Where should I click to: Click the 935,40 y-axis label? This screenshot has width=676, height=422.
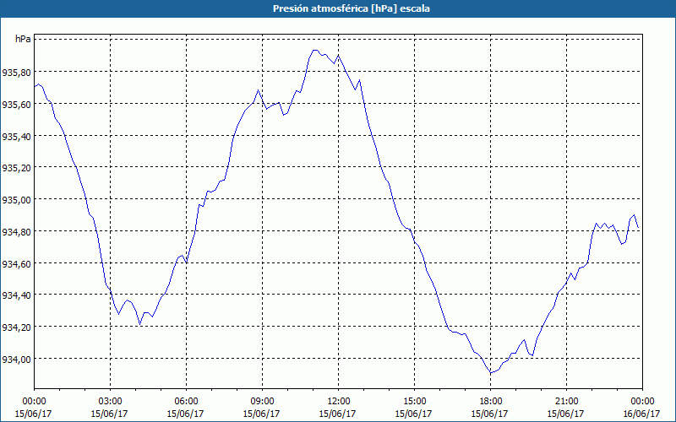tap(16, 137)
